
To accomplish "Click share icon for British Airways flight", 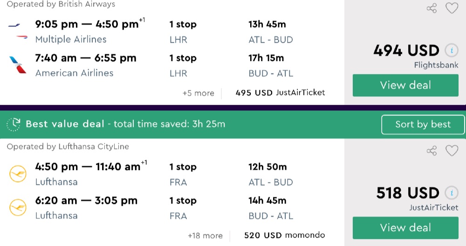I will pos(432,8).
